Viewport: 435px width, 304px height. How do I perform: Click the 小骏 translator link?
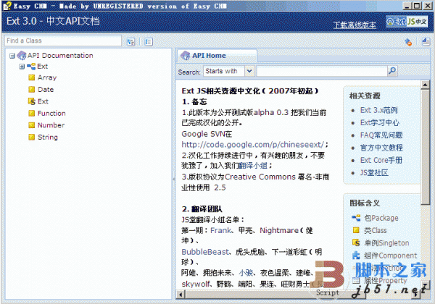(x=246, y=273)
